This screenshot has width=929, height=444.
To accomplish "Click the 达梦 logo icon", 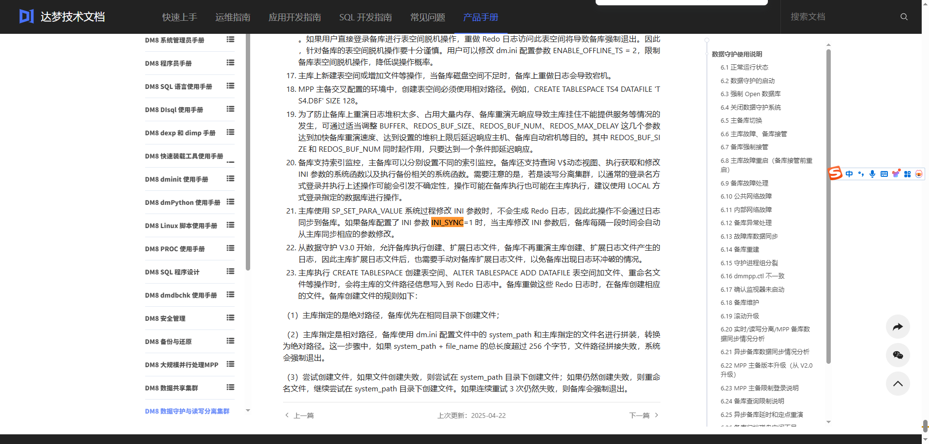I will point(27,16).
